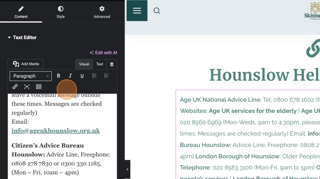Click the Style half-circle icon

61,9
